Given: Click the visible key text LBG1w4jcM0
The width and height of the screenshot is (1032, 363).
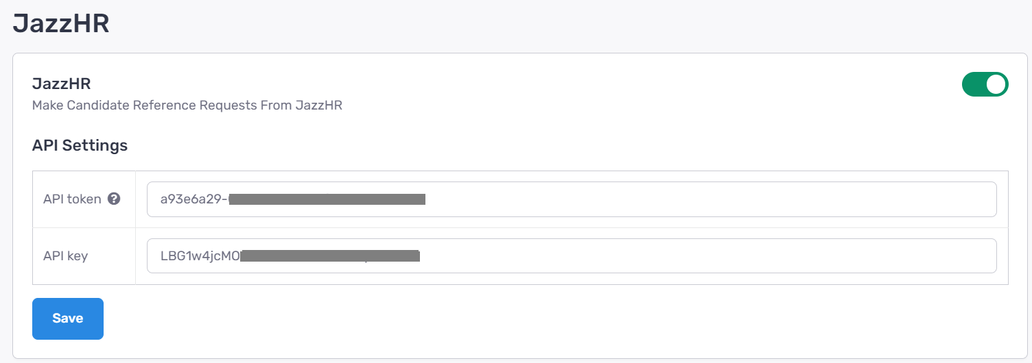Looking at the screenshot, I should coord(200,256).
